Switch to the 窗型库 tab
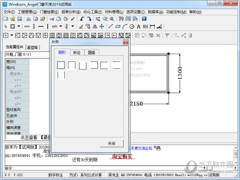This screenshot has width=240, height=180. (x=32, y=48)
